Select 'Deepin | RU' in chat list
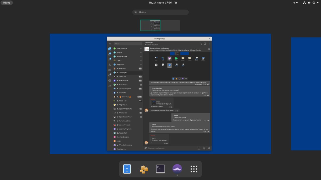The width and height of the screenshot is (321, 180). (128, 72)
